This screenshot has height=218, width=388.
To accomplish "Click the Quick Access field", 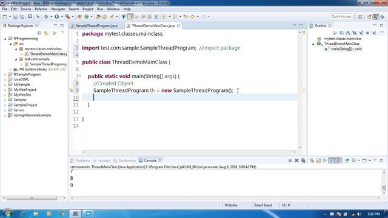I will click(341, 16).
